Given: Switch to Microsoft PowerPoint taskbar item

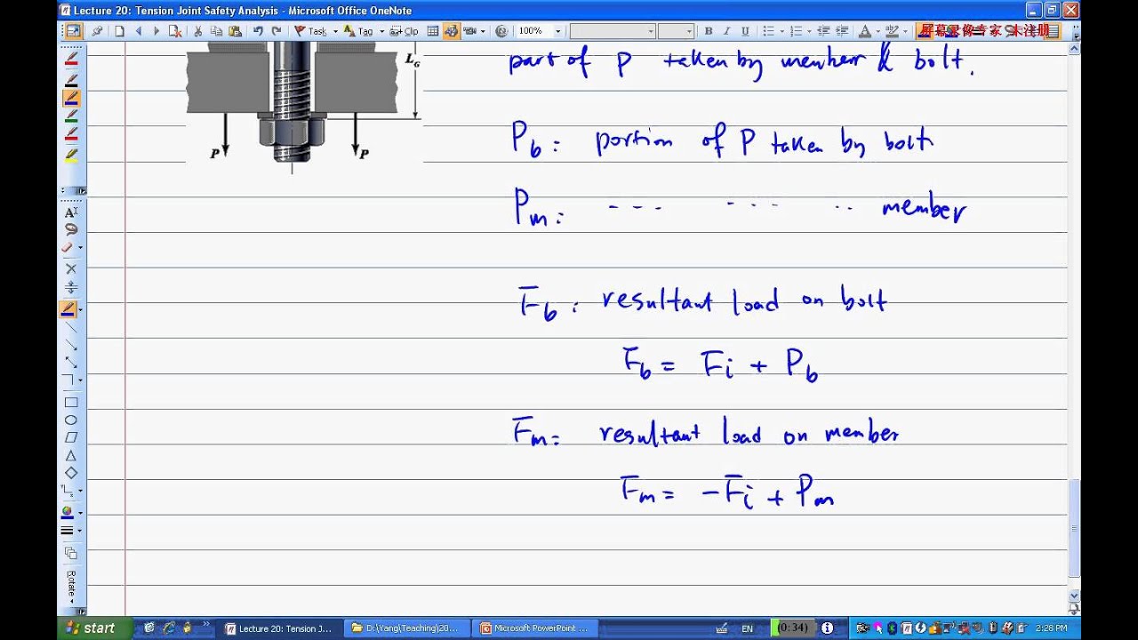Looking at the screenshot, I should pos(535,628).
